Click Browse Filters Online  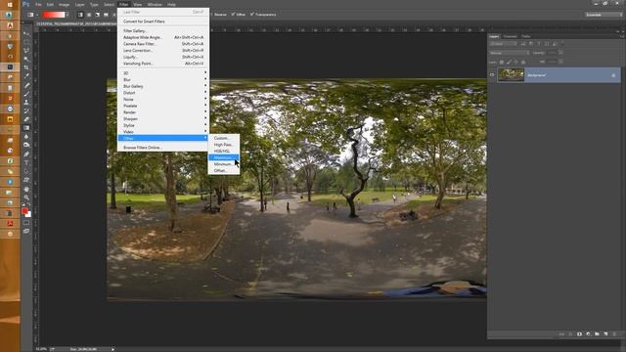click(x=163, y=148)
